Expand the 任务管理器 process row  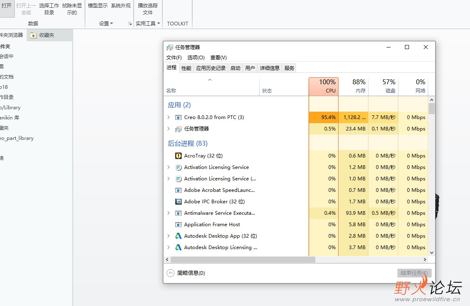tap(168, 129)
